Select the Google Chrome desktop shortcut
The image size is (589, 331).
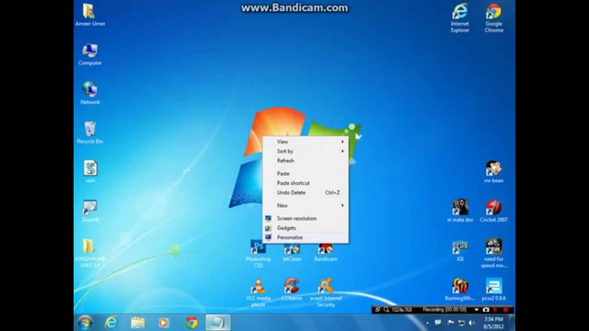(x=494, y=18)
